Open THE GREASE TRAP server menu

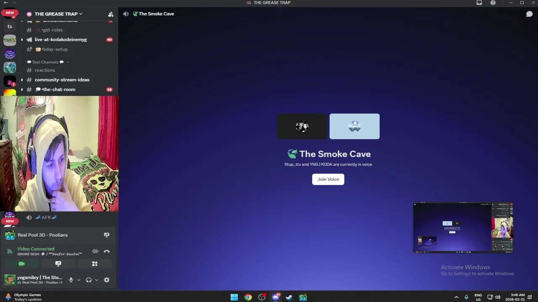pyautogui.click(x=58, y=14)
